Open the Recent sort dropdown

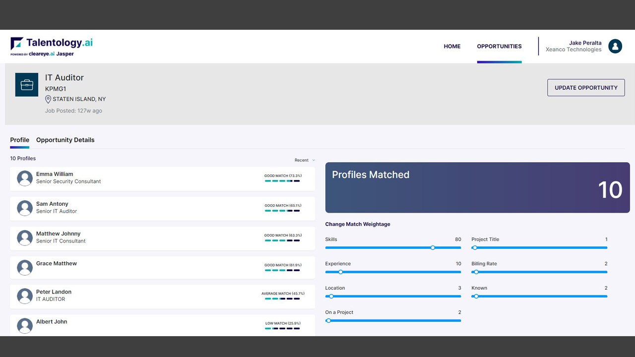(x=305, y=160)
